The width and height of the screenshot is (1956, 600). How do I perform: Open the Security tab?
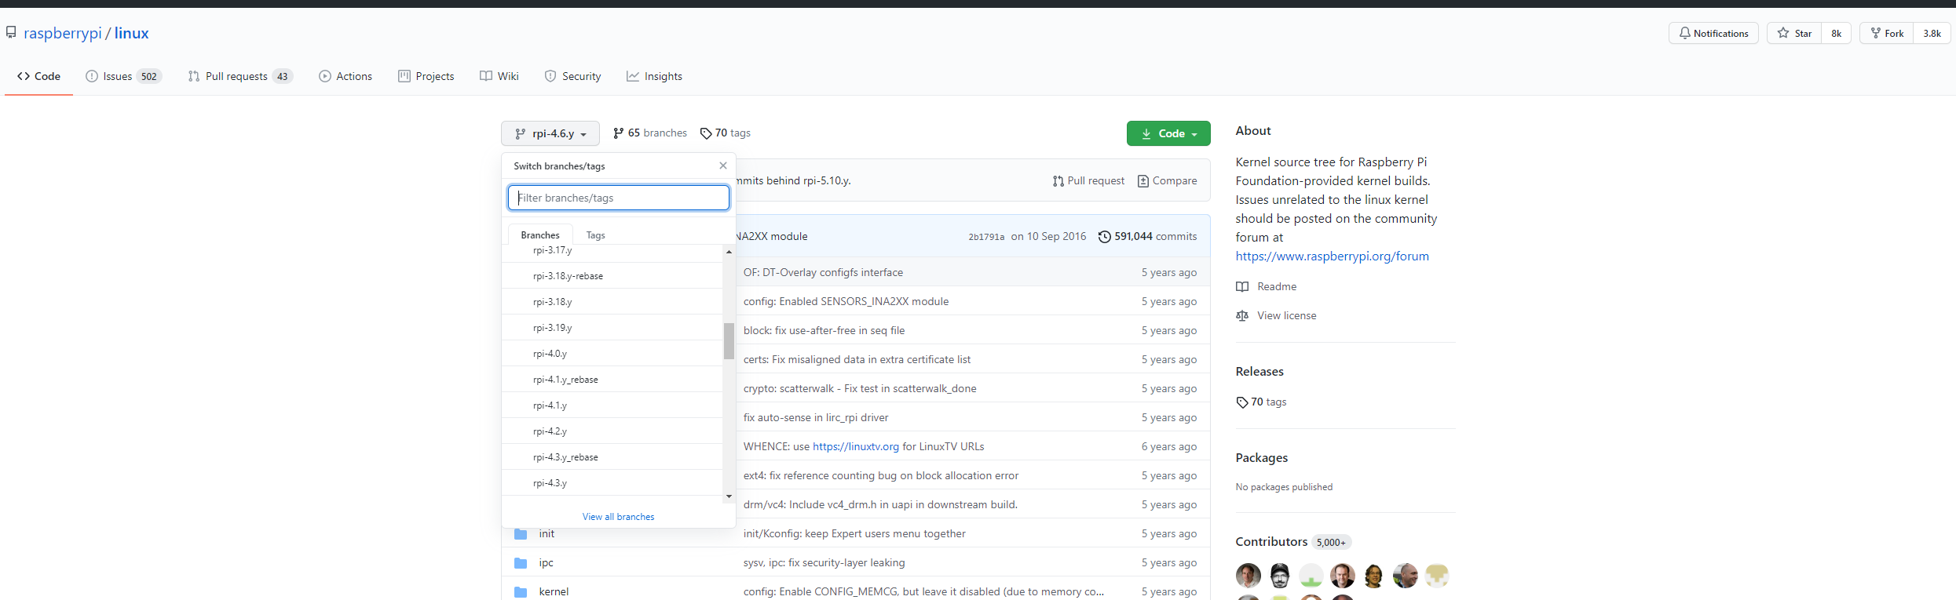pos(573,76)
